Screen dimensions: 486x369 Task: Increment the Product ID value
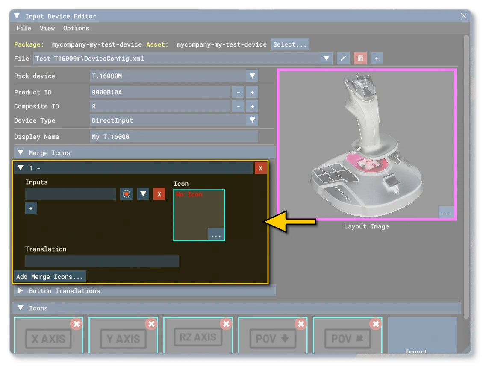point(252,92)
